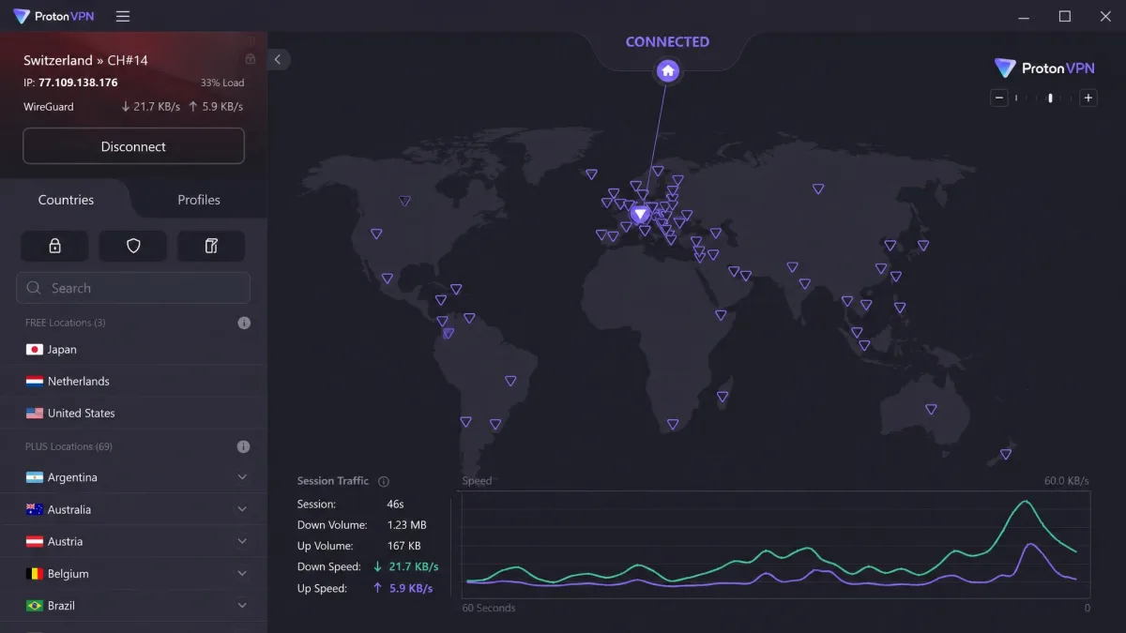
Task: Click the 33% Load text
Action: tap(222, 83)
